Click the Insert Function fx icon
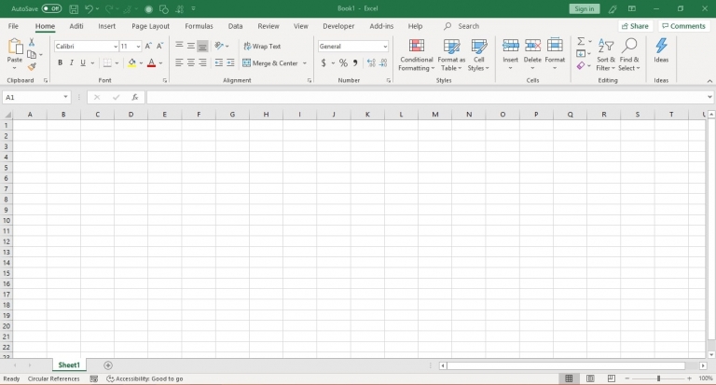The width and height of the screenshot is (716, 385). point(134,97)
